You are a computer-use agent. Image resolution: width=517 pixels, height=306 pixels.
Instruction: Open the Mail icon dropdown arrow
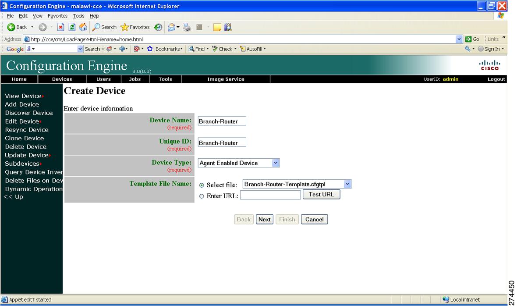tap(178, 27)
